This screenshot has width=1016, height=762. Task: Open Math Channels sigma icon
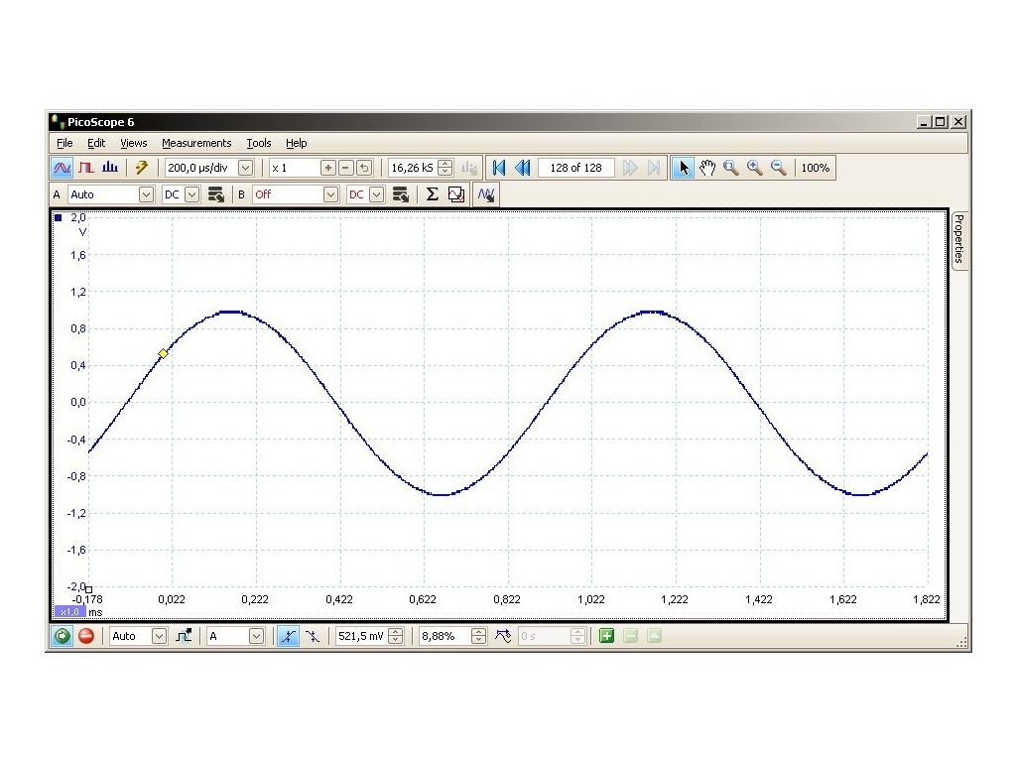click(x=432, y=194)
